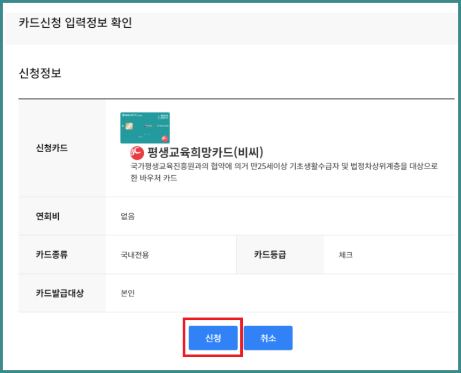Click the 카드신청 입력정보 확인 heading
461x373 pixels.
point(75,23)
